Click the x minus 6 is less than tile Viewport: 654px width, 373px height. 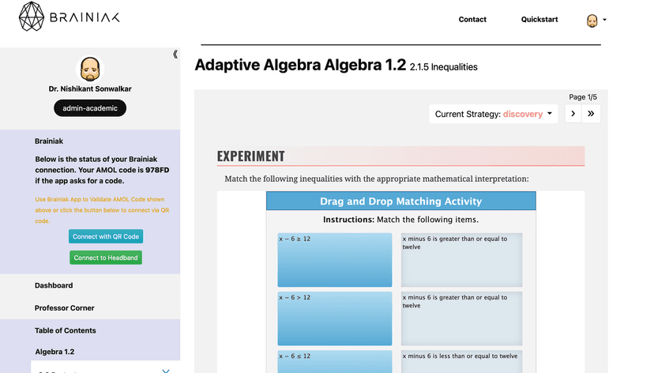point(462,361)
